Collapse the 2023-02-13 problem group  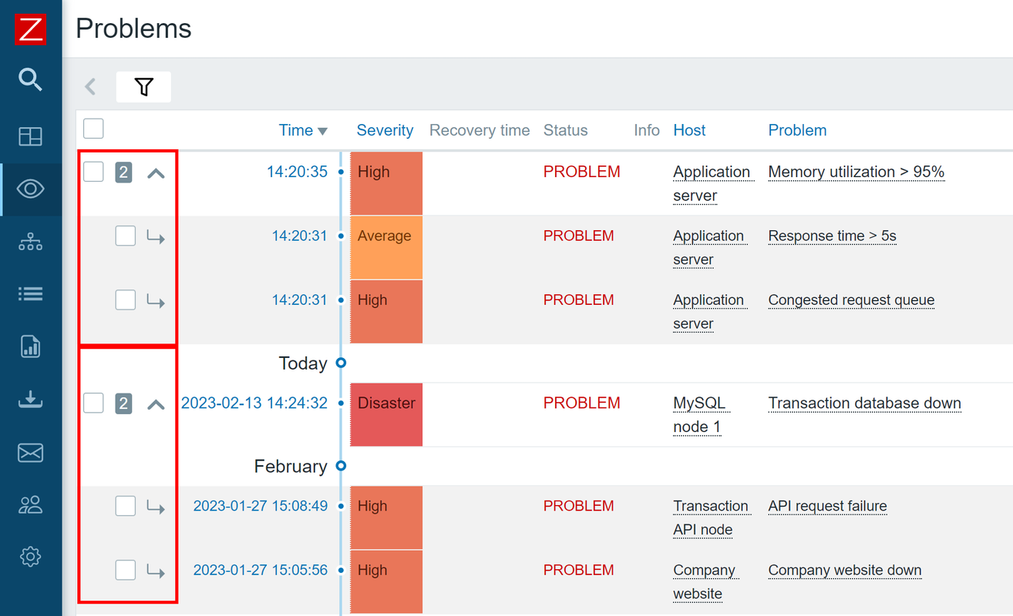click(x=156, y=403)
